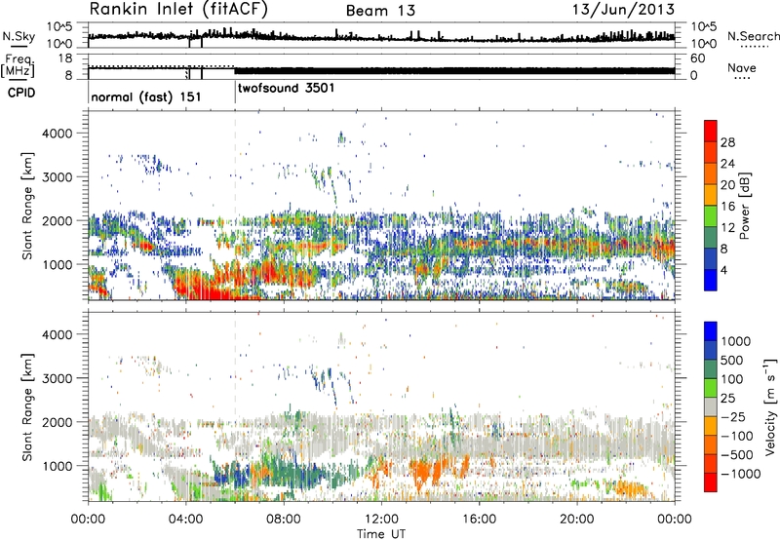The height and width of the screenshot is (540, 780).
Task: Click the date '13/Jun/2013'
Action: click(623, 9)
